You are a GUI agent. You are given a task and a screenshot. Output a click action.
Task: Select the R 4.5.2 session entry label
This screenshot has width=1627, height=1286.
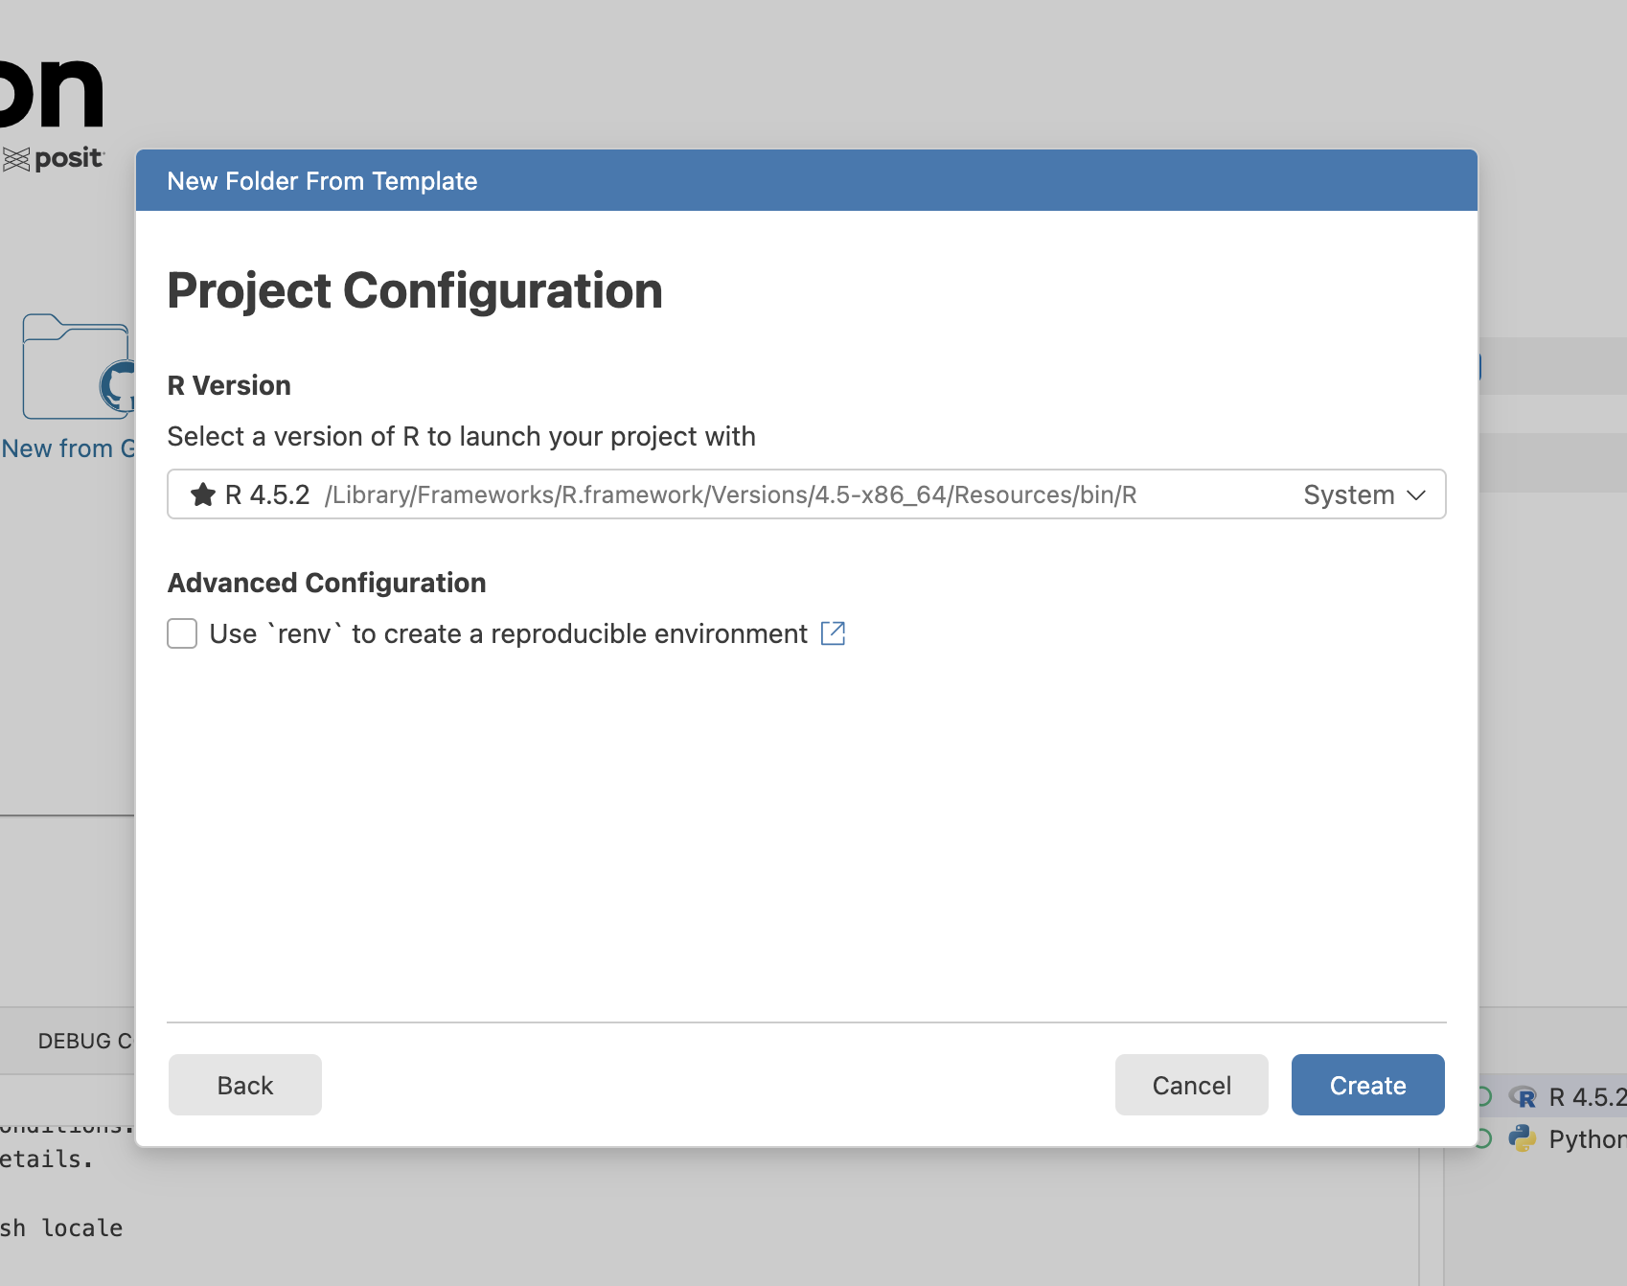tap(1587, 1097)
